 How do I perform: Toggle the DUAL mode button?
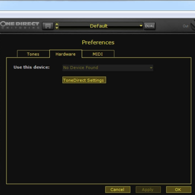[149, 26]
